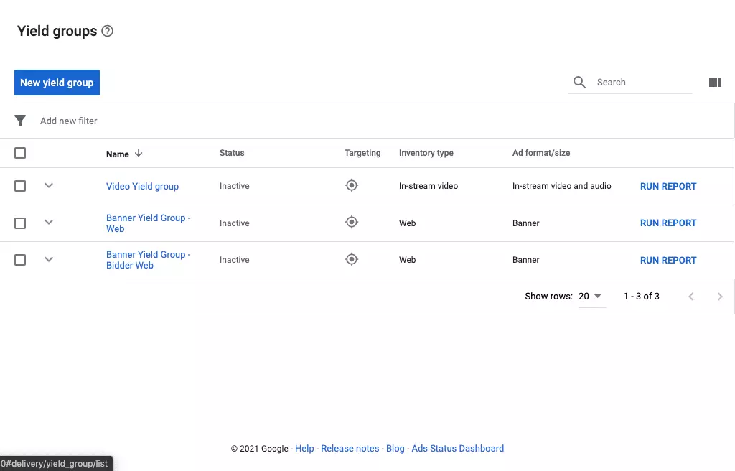Click the Name column header
Image resolution: width=735 pixels, height=471 pixels.
click(x=117, y=154)
